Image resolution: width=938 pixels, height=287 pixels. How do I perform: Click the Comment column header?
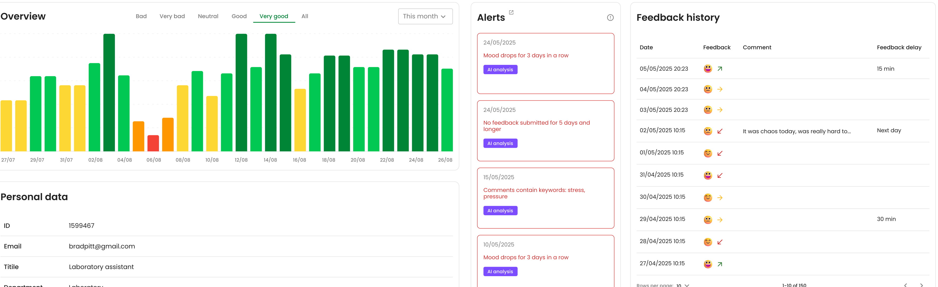[x=757, y=47]
